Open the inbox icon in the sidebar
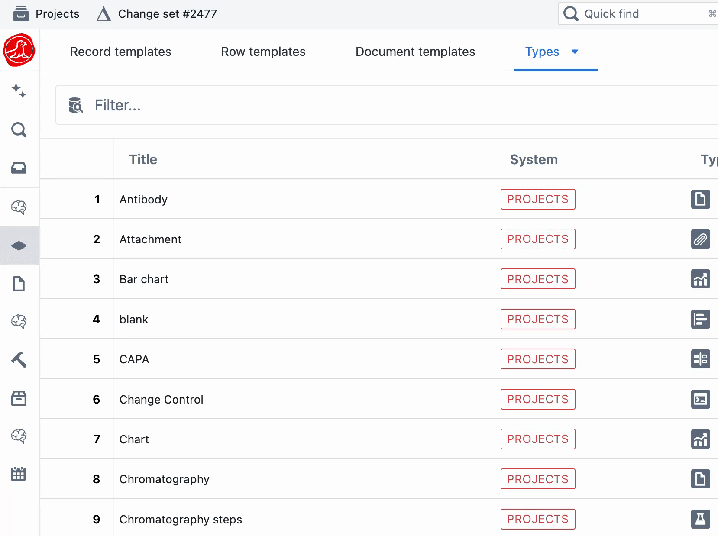 click(19, 168)
